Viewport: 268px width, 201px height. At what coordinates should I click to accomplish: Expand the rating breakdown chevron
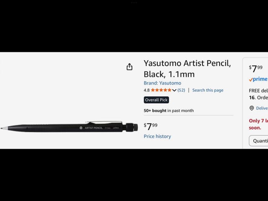pyautogui.click(x=174, y=90)
